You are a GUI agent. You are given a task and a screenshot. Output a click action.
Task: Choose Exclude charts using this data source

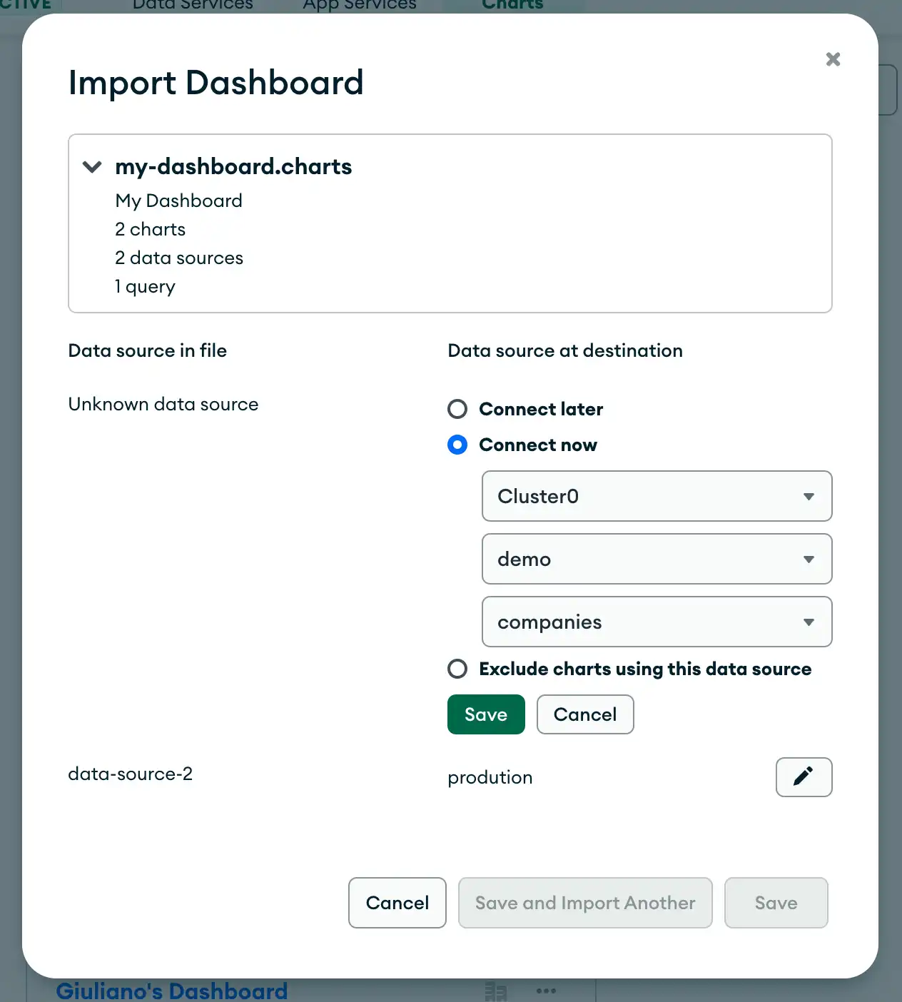[457, 669]
